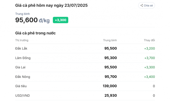Click the Thay đổi column header
Image resolution: width=170 pixels, height=101 pixels.
pos(149,40)
